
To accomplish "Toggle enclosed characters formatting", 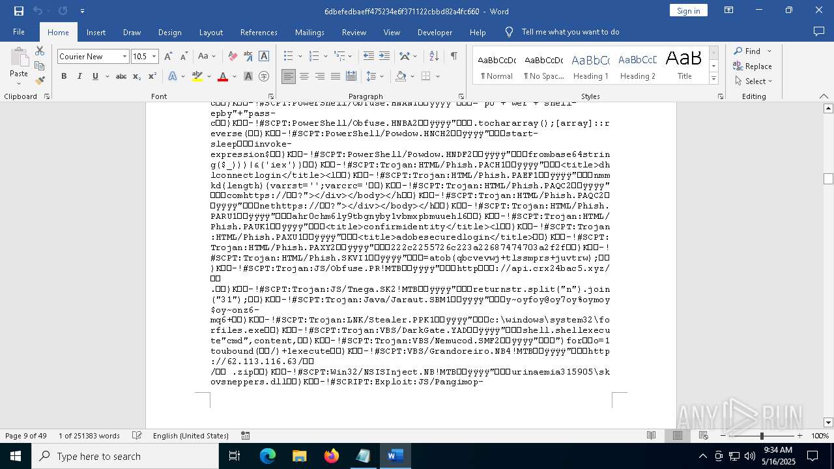I will click(x=264, y=76).
